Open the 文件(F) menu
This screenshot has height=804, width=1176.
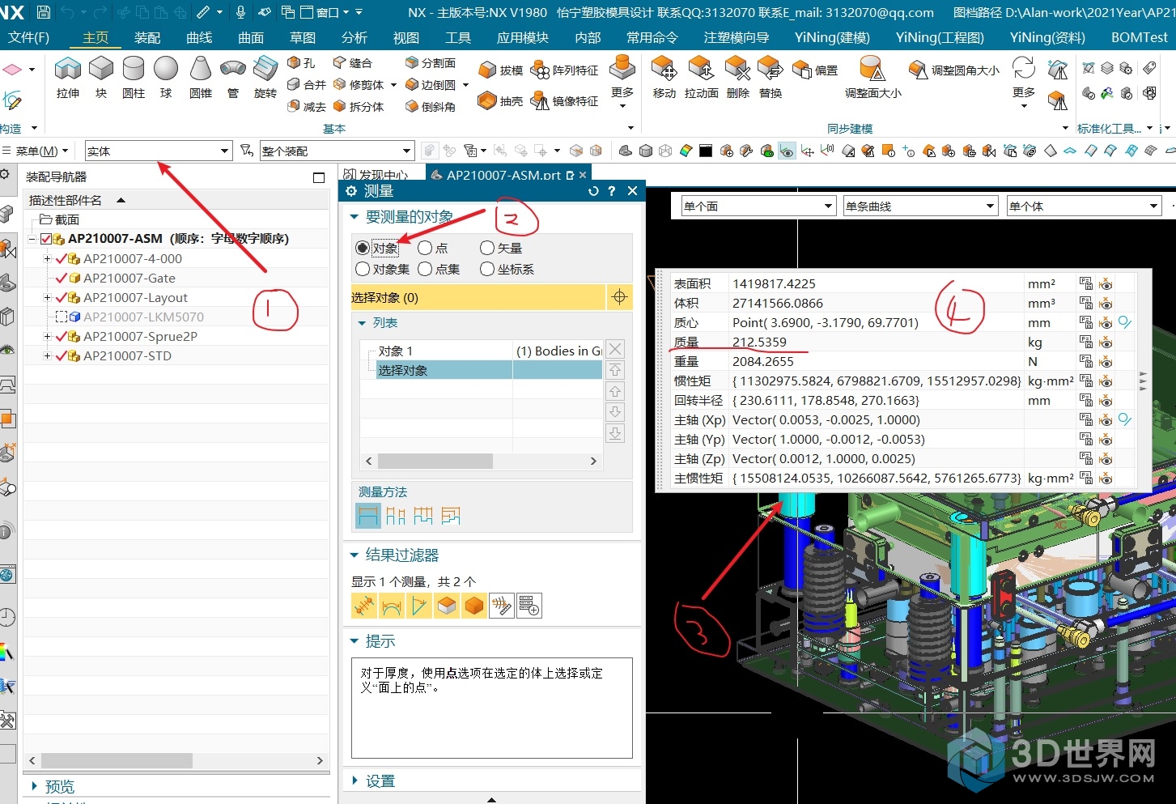click(29, 37)
